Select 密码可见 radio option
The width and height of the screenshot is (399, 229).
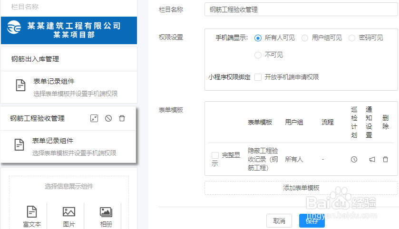tap(352, 38)
